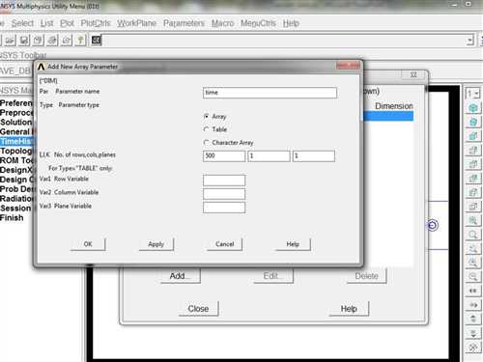483x362 pixels.
Task: Click the Win Zoom icon
Action: [x=473, y=249]
